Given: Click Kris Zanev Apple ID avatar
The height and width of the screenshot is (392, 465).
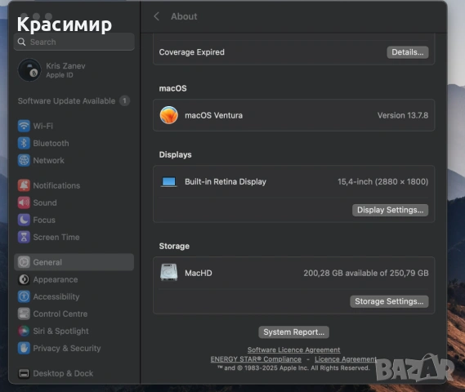Looking at the screenshot, I should [x=29, y=70].
